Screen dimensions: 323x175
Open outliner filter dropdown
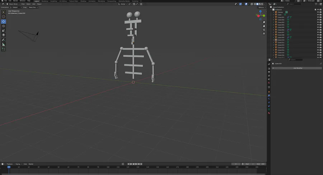[317, 4]
